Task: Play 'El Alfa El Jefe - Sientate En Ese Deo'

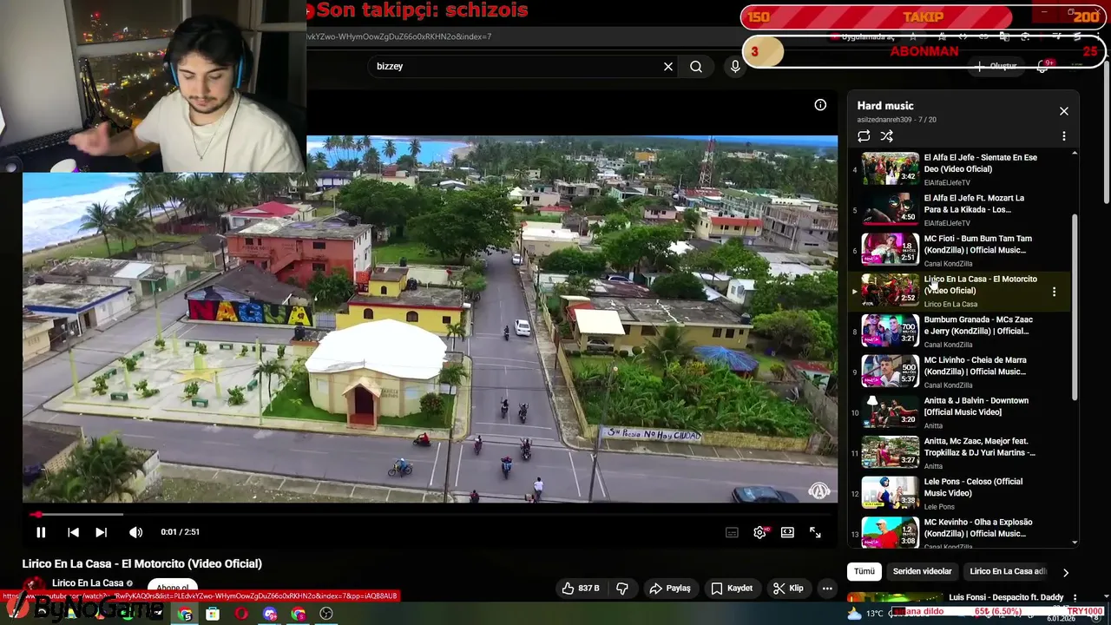Action: (x=961, y=169)
